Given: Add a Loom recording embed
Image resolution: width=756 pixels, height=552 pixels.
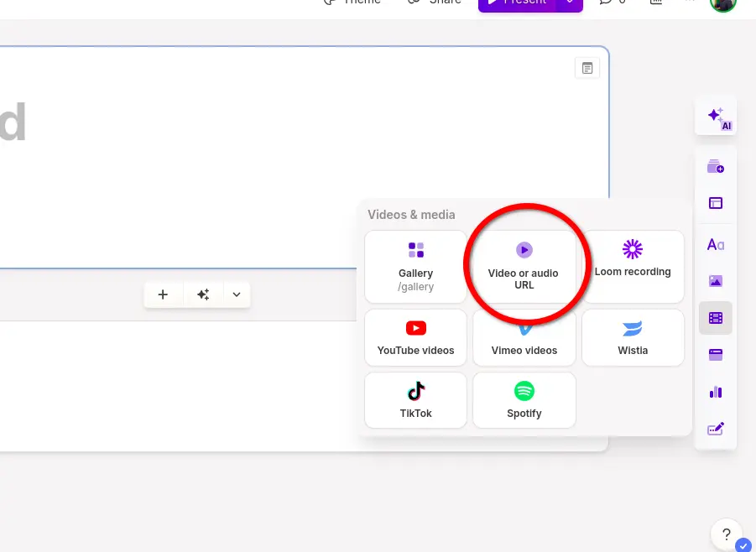Looking at the screenshot, I should [633, 267].
